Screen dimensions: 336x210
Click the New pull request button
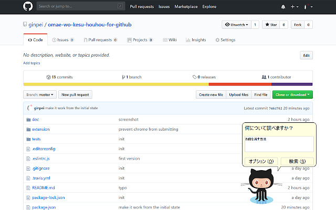point(75,94)
